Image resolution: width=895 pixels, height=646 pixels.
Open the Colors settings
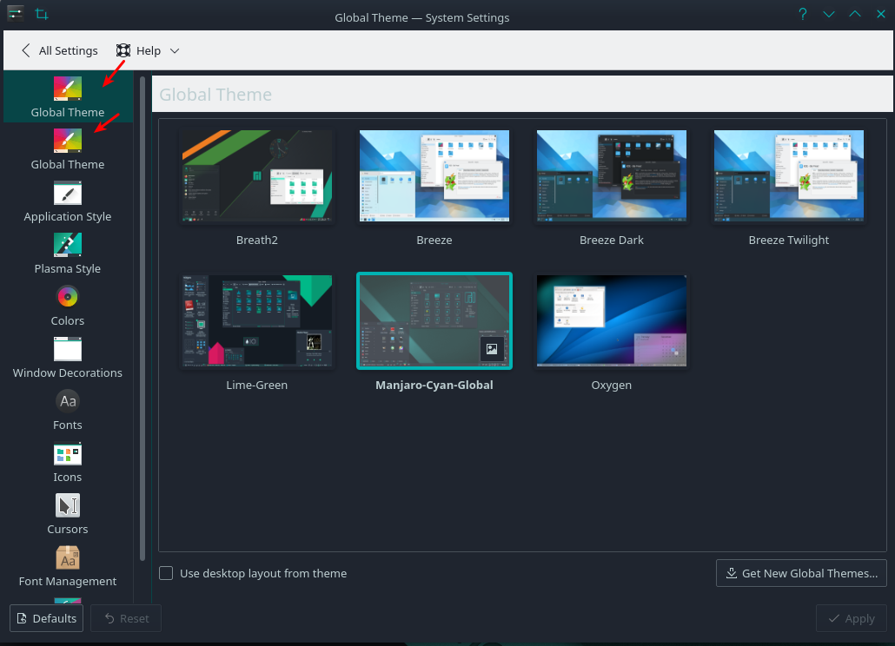(x=68, y=306)
